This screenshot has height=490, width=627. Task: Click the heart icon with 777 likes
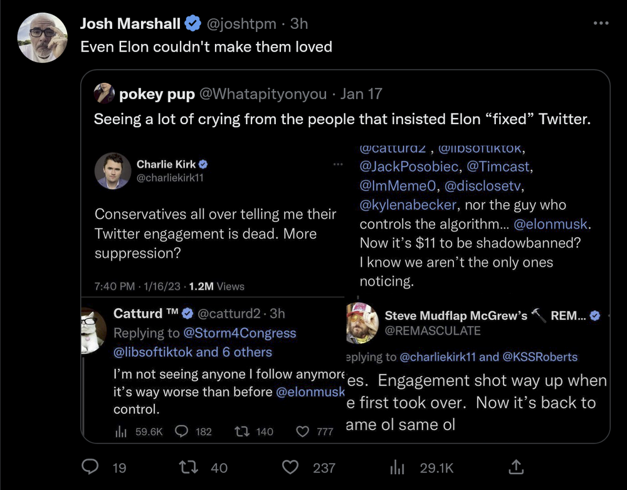pyautogui.click(x=302, y=432)
